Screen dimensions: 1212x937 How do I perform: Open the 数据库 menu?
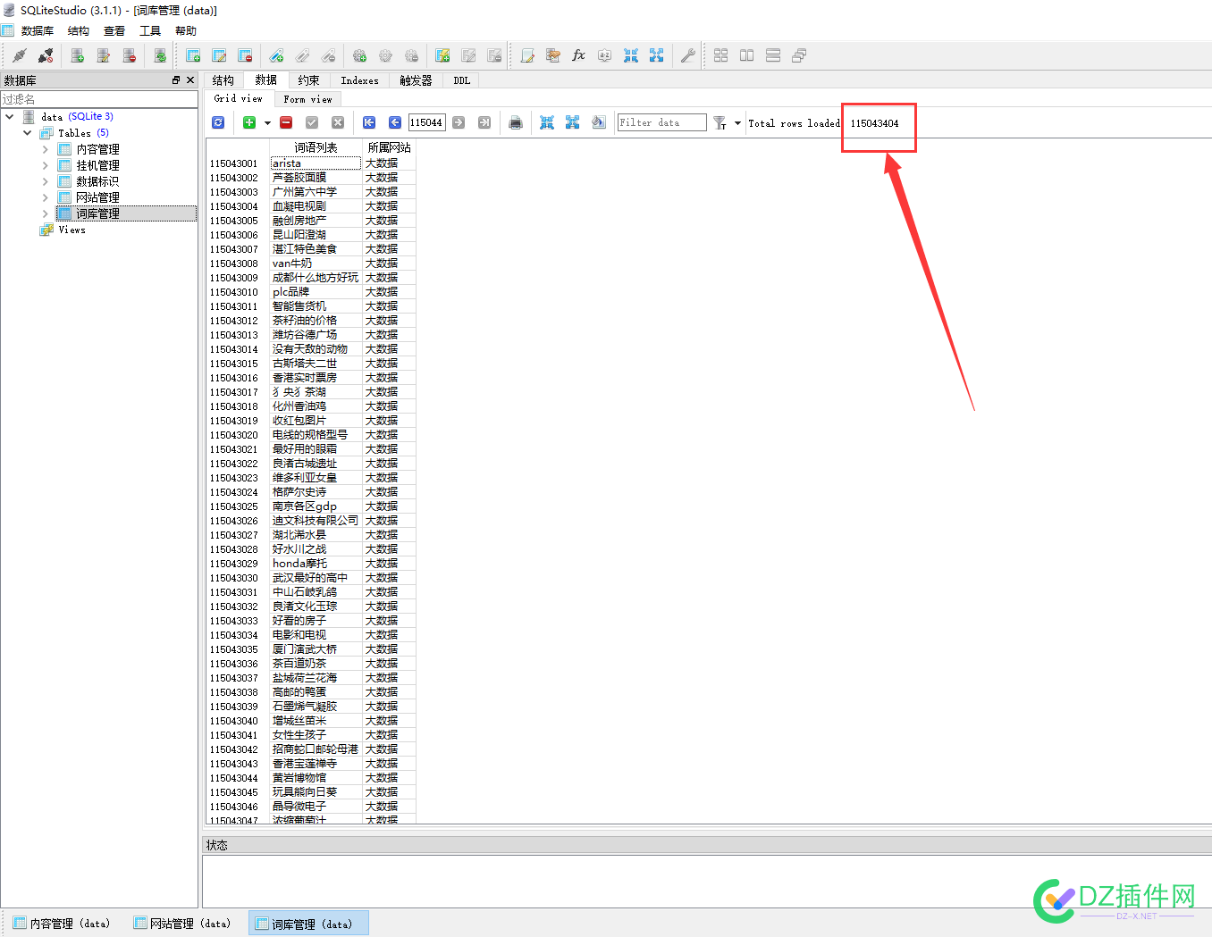point(38,30)
